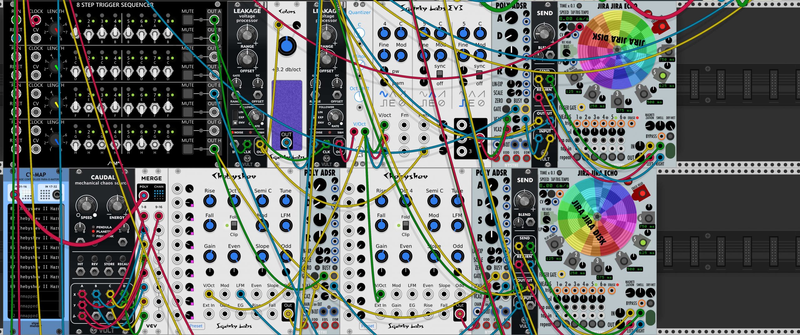This screenshot has height=335, width=800.
Task: Click red erase head on lower Jira Jira Echo
Action: click(x=642, y=193)
